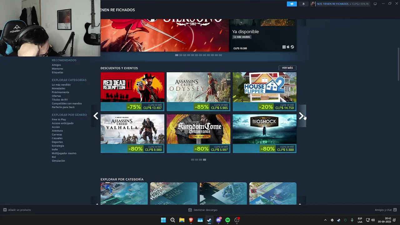400x225 pixels.
Task: Launch Brave browser from the taskbar
Action: 191,220
